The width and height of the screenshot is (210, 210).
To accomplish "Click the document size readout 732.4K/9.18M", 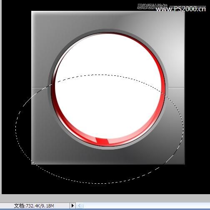I will (x=34, y=205).
